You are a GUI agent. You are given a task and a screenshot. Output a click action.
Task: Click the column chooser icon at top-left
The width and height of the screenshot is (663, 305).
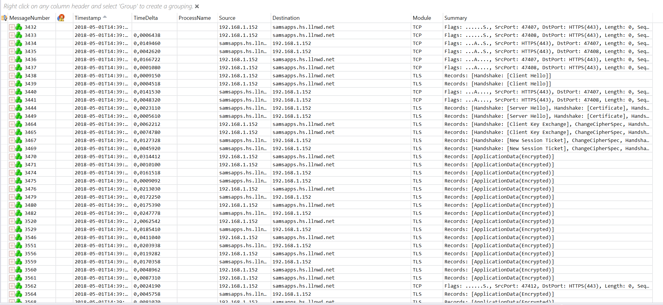[x=4, y=18]
